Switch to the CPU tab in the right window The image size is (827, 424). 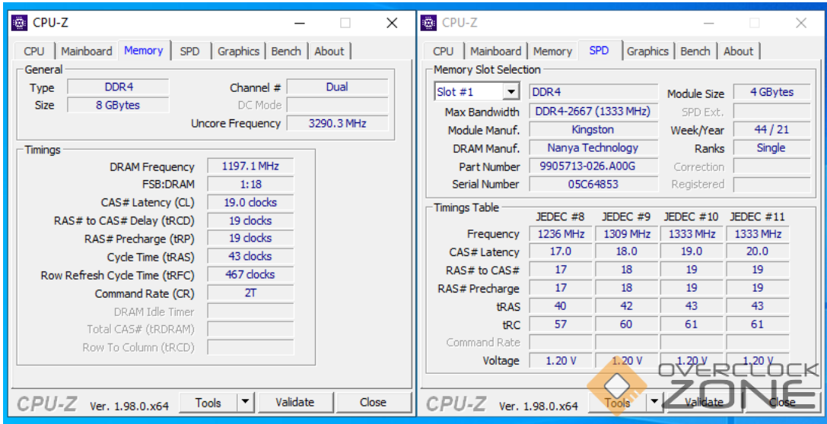[443, 52]
